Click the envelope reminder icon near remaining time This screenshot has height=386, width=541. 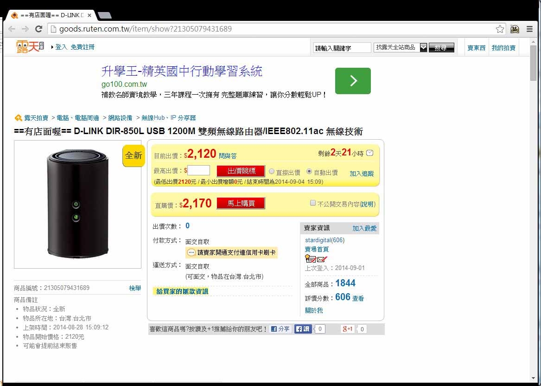coord(369,153)
